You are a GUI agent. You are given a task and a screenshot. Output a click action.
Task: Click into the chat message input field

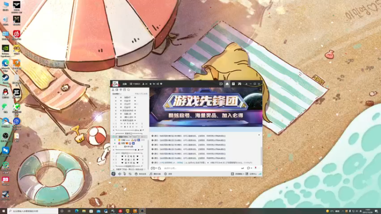201,168
